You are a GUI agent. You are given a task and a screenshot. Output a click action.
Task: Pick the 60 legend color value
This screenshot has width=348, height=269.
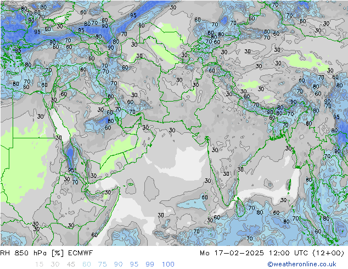[x=87, y=264]
